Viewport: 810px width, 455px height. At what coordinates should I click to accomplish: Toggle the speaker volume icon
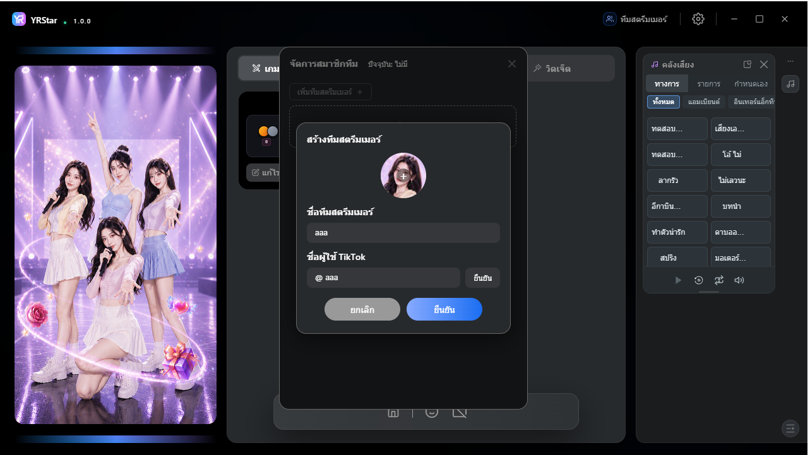point(739,280)
